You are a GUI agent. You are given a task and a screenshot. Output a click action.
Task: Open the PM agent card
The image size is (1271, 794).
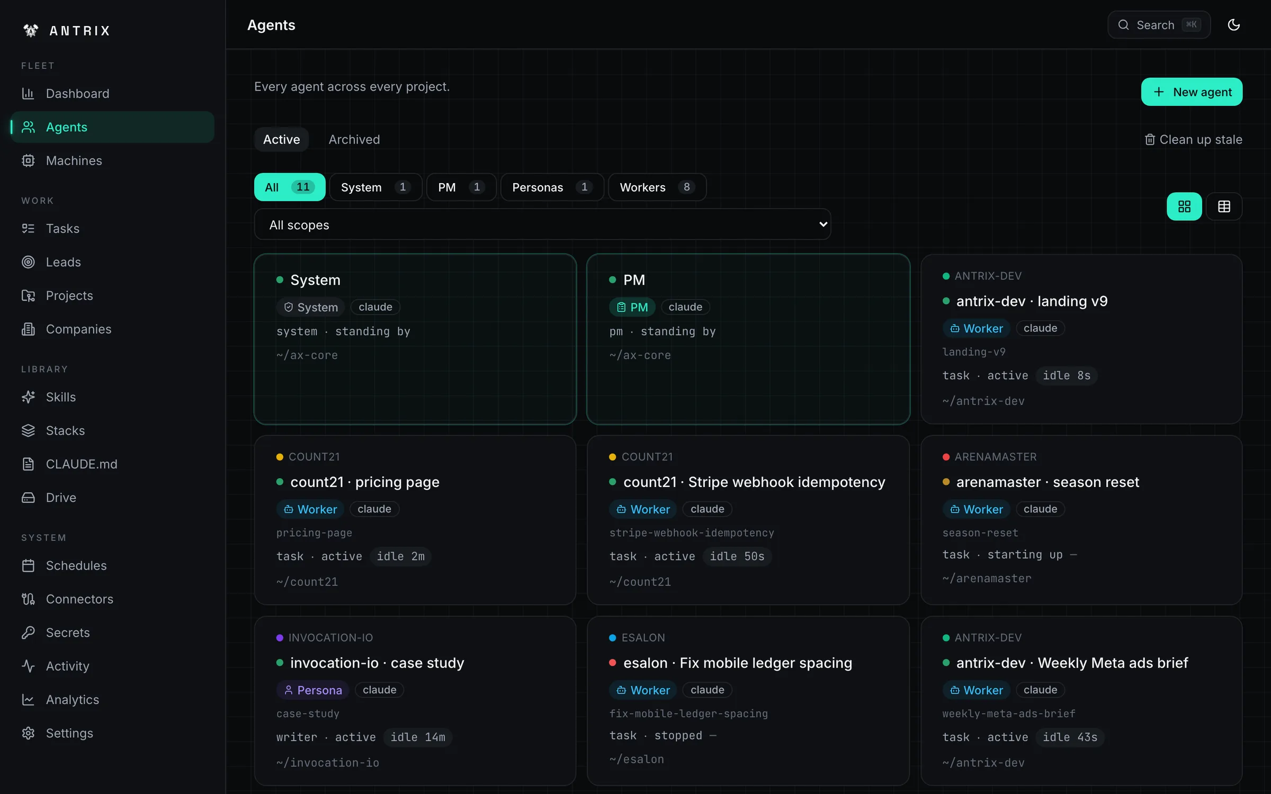pyautogui.click(x=748, y=339)
